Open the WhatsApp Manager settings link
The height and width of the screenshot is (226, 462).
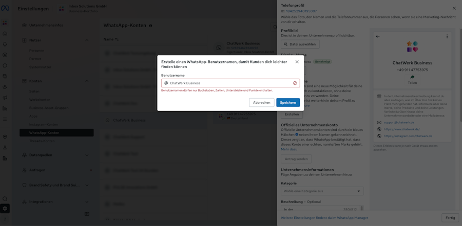click(324, 218)
